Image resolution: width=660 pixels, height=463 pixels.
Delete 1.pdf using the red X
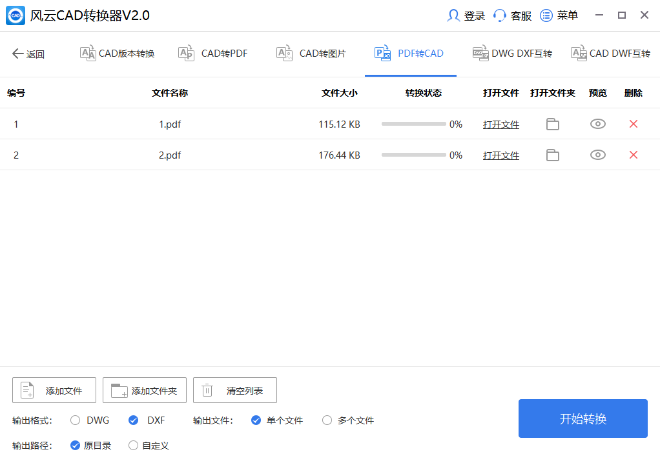point(633,124)
